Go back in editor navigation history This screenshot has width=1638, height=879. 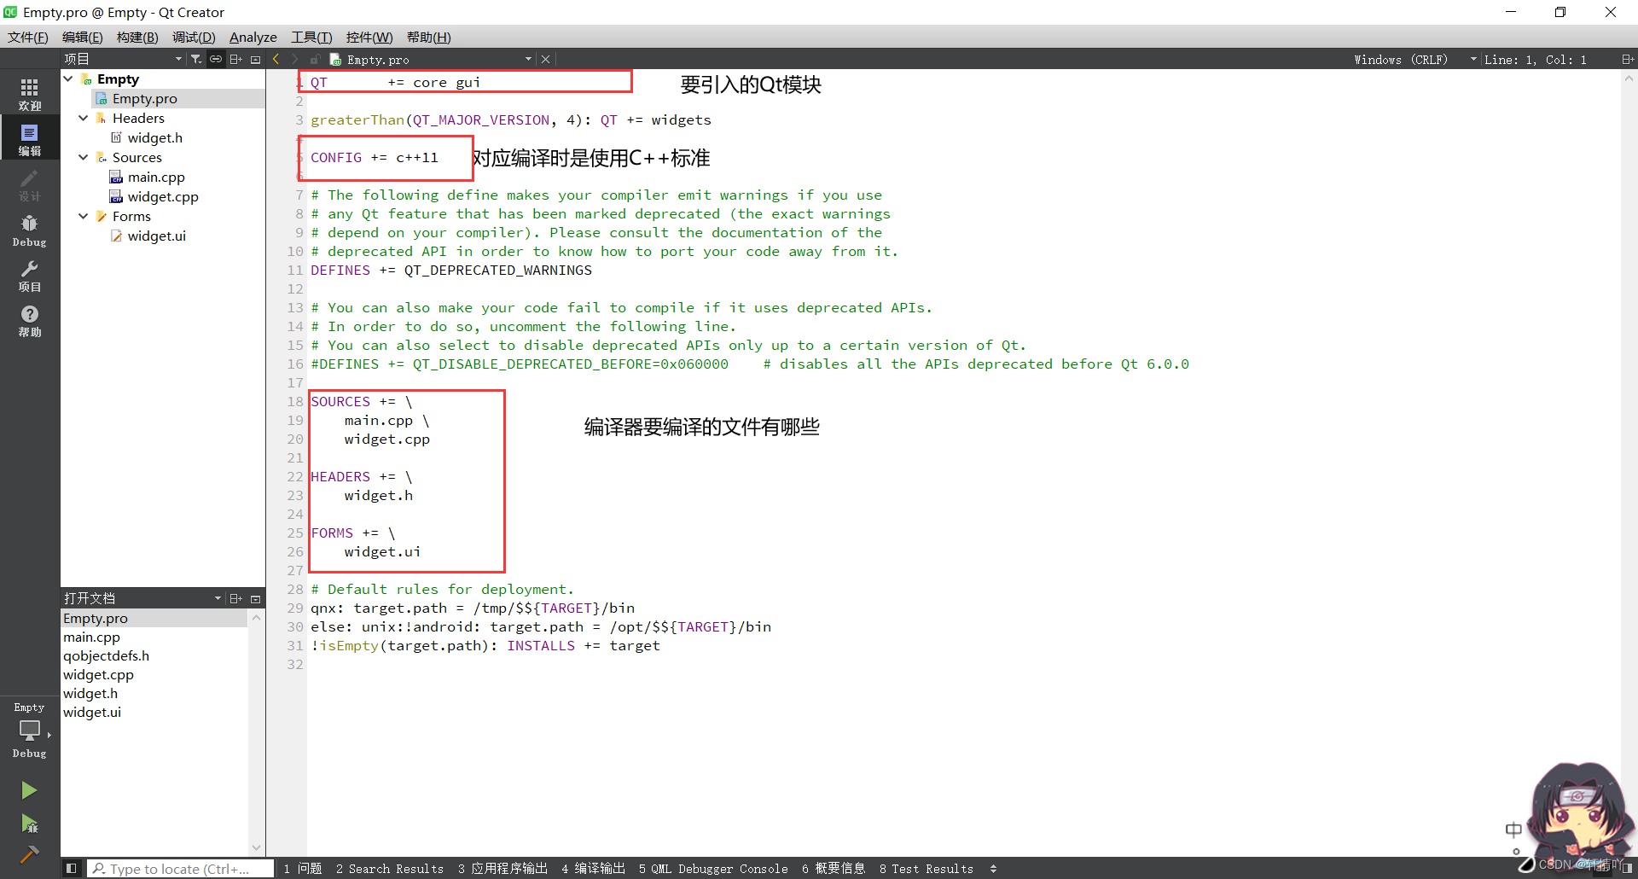276,59
